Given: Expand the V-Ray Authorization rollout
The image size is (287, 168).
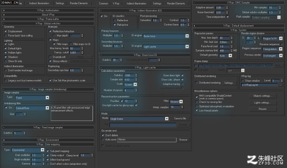Looking at the screenshot, I should tap(48, 10).
